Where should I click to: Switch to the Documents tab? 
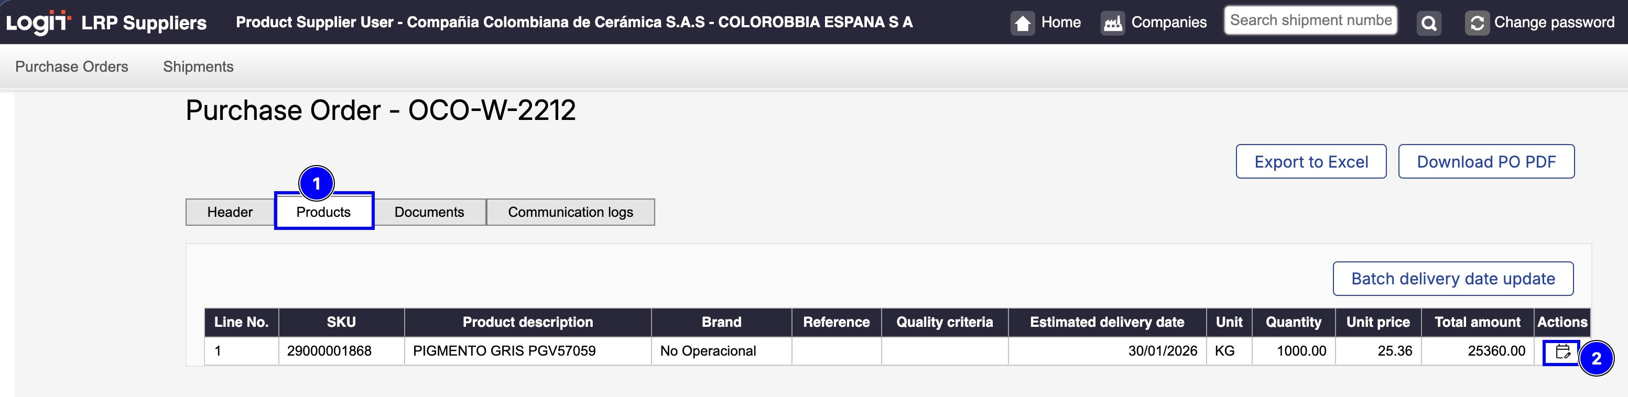coord(429,212)
